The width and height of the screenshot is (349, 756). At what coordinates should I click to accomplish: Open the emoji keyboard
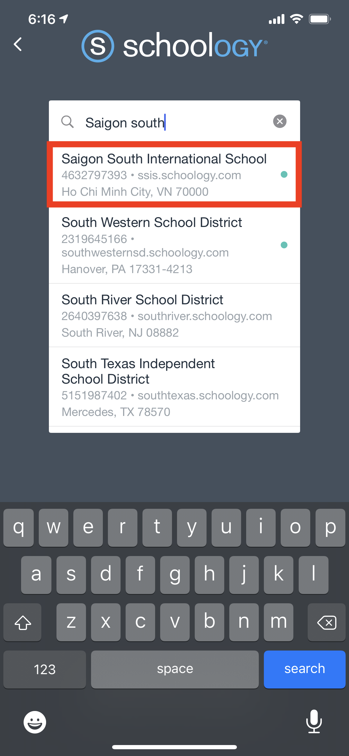coord(35,722)
